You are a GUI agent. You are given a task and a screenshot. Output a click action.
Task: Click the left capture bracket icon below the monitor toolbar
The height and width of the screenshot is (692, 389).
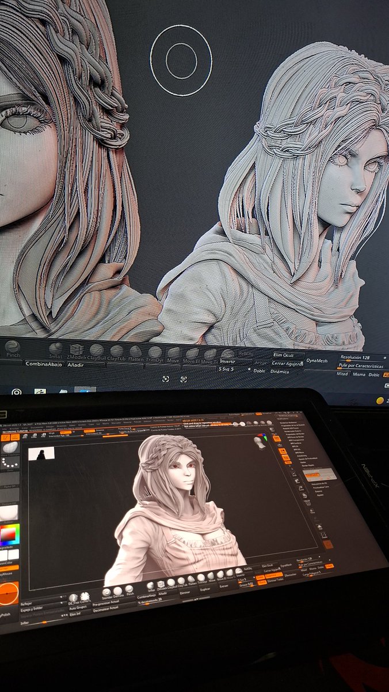pyautogui.click(x=166, y=379)
